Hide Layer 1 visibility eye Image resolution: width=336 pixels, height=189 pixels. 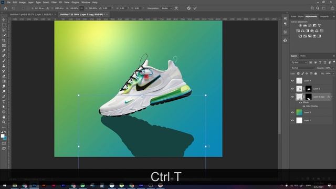pyautogui.click(x=292, y=89)
